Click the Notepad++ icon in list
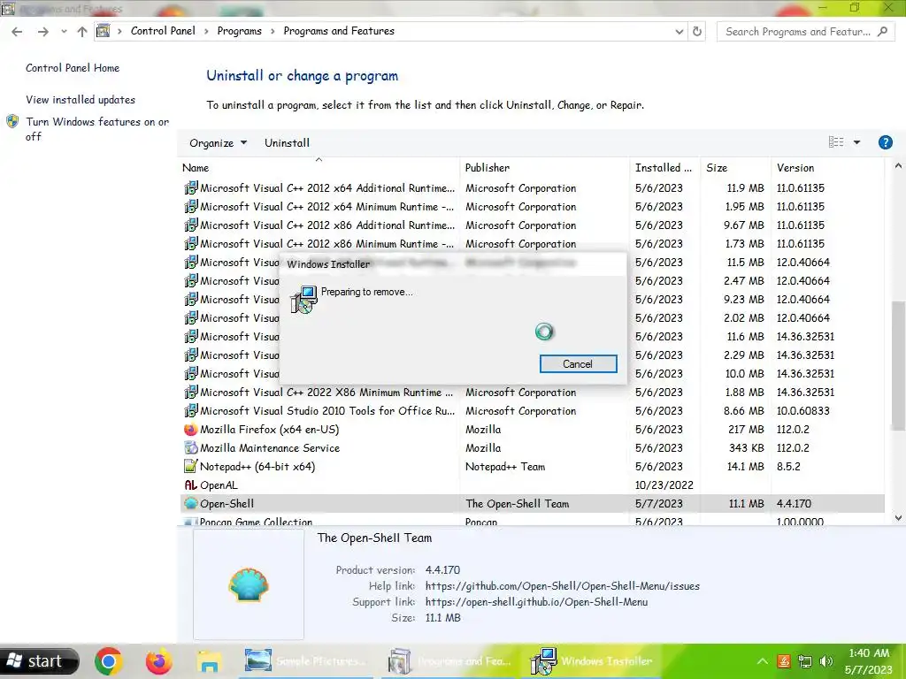This screenshot has width=906, height=679. click(190, 466)
